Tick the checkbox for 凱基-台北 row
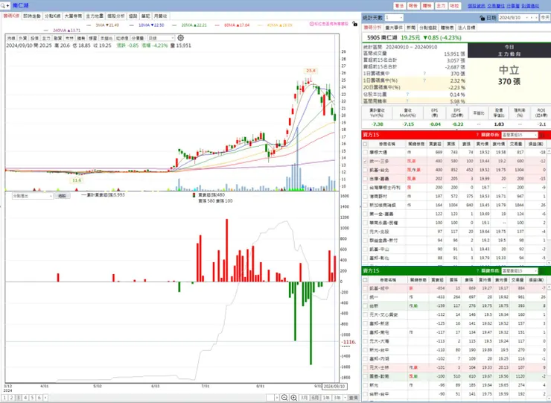Screen dimensions: 551x403 point(366,170)
